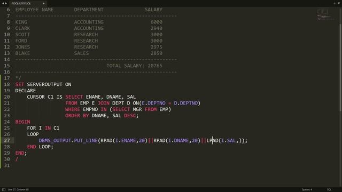
Task: Click the SALES department value
Action: (81, 53)
